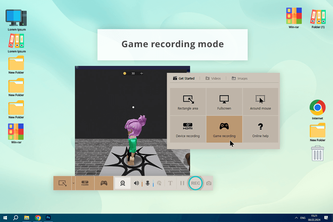Open taskbar search magnifier
This screenshot has height=222, width=333.
coord(16,218)
